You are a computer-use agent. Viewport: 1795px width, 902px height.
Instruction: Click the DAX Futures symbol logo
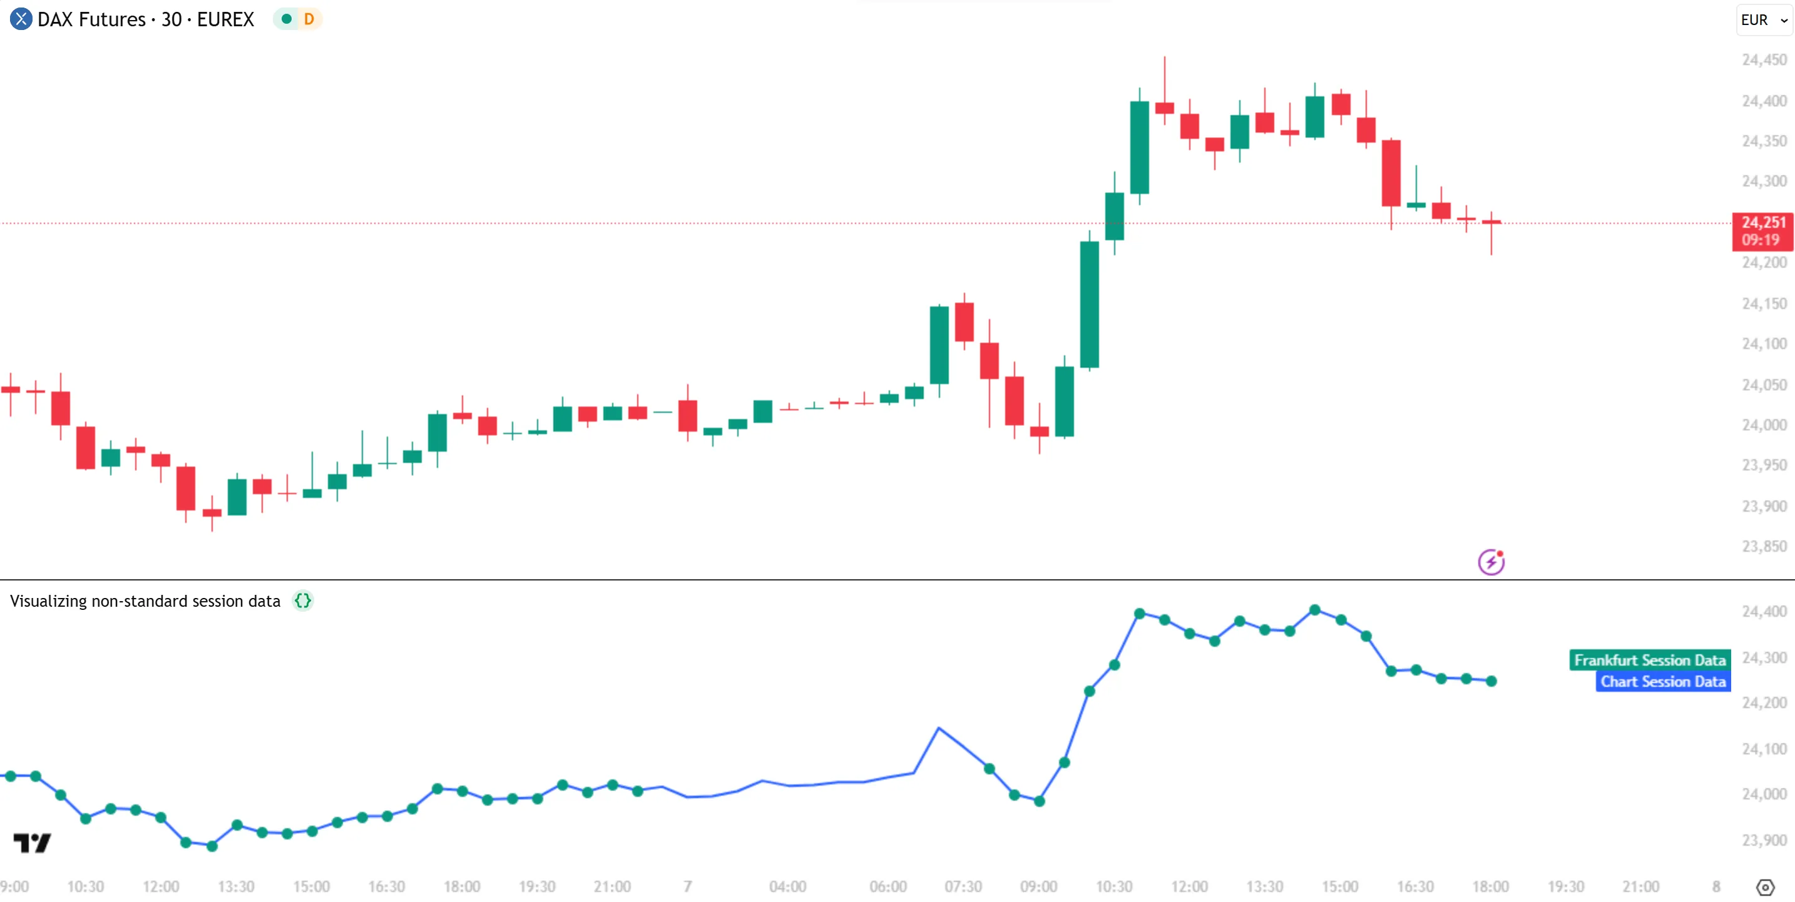pyautogui.click(x=21, y=19)
